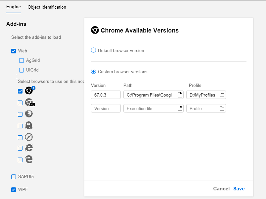
Task: Click the Safari compass browser icon
Action: tap(29, 137)
